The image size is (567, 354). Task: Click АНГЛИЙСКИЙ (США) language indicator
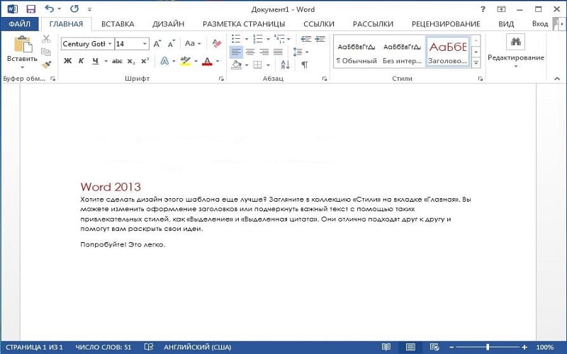(x=198, y=347)
